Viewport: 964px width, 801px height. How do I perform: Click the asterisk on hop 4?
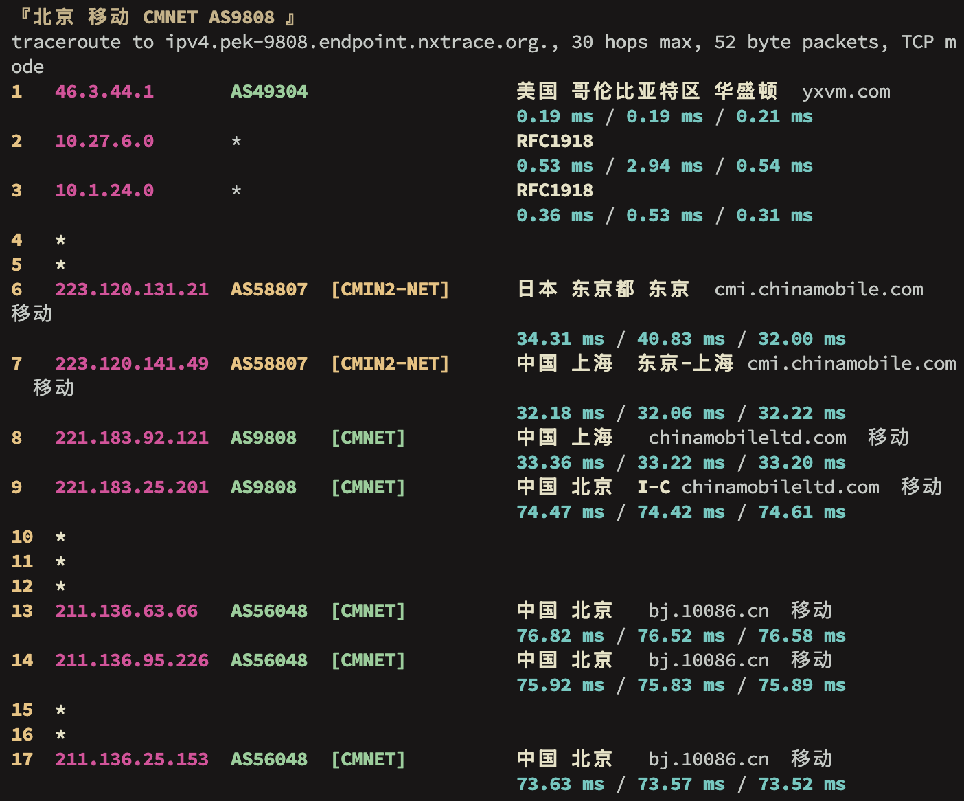(60, 240)
